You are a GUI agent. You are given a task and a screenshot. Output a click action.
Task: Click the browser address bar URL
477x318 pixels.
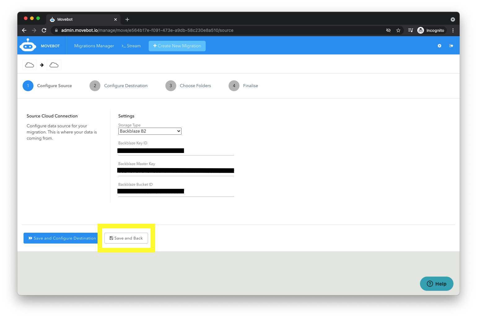pyautogui.click(x=147, y=30)
